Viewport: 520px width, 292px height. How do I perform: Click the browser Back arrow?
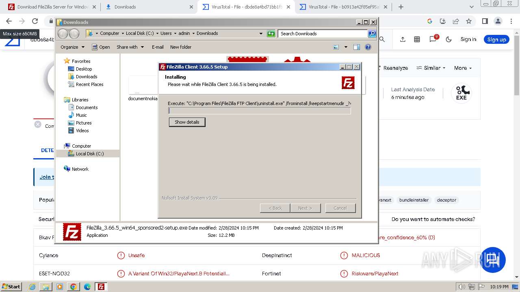[x=9, y=21]
